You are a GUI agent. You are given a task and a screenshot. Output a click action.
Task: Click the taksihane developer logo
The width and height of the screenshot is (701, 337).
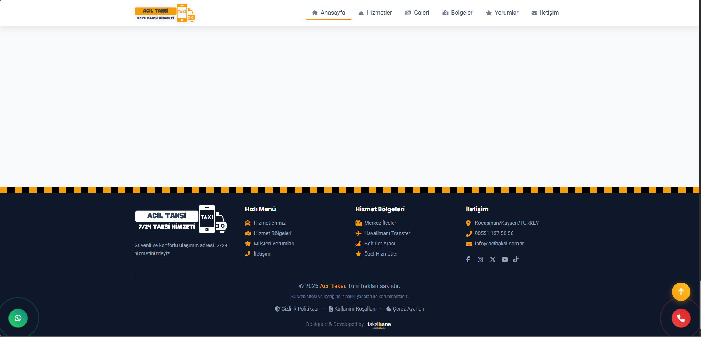click(x=379, y=324)
